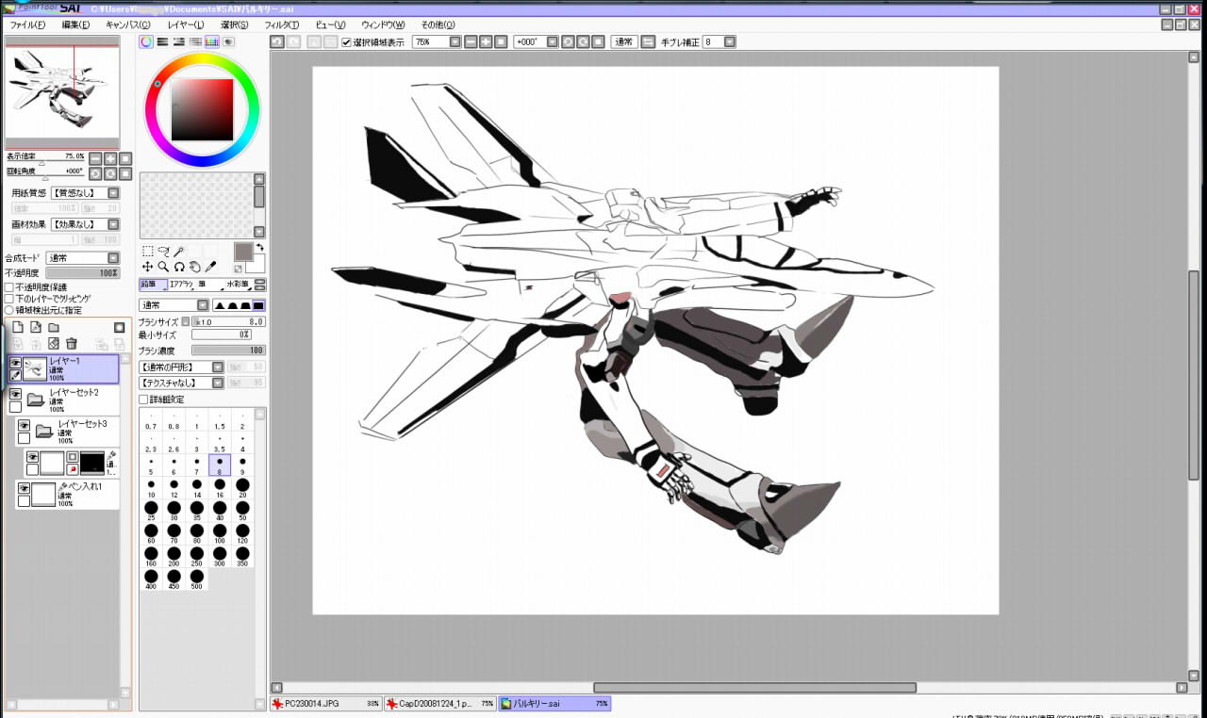
Task: Select the 鉛筆 pencil tool preset
Action: [153, 285]
